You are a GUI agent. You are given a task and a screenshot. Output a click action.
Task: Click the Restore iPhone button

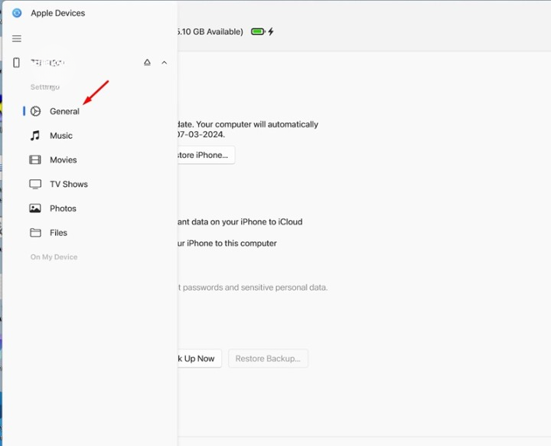tap(206, 155)
